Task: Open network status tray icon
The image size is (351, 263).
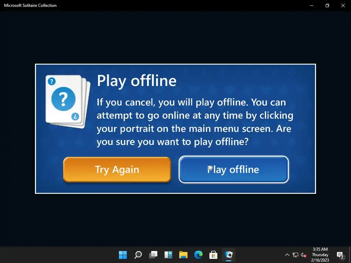Action: click(295, 255)
